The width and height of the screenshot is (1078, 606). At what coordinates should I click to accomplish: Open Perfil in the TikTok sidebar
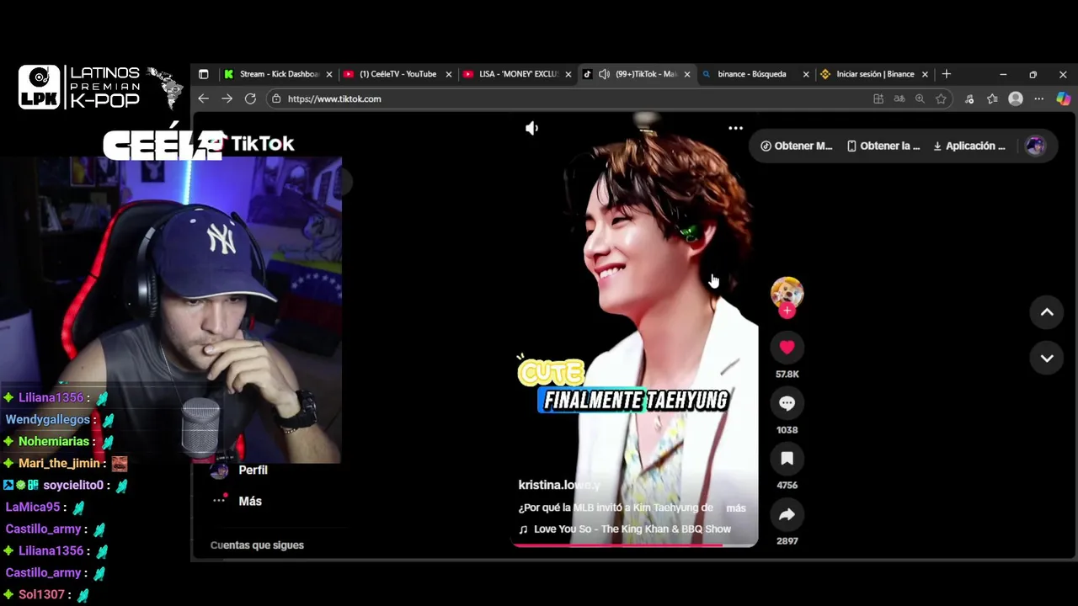[253, 470]
